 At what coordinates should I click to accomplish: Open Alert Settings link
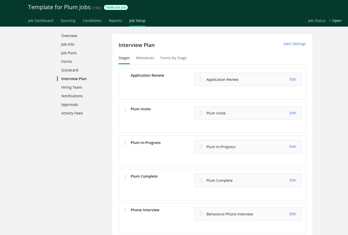294,44
